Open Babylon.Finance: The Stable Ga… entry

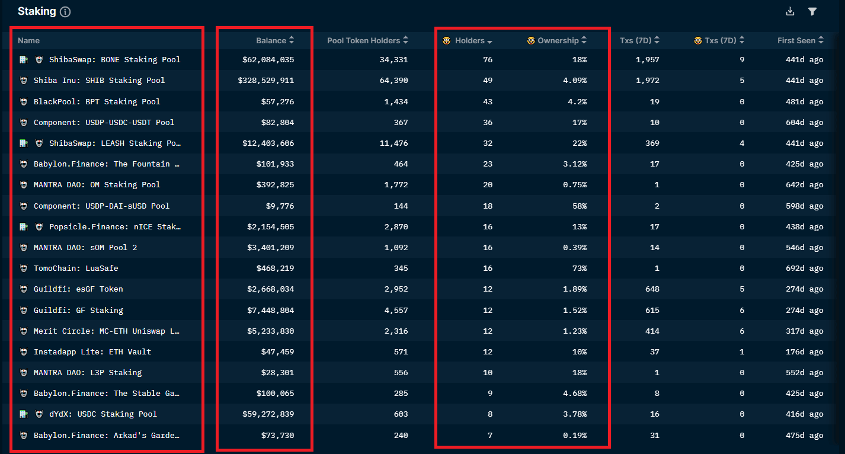click(107, 394)
